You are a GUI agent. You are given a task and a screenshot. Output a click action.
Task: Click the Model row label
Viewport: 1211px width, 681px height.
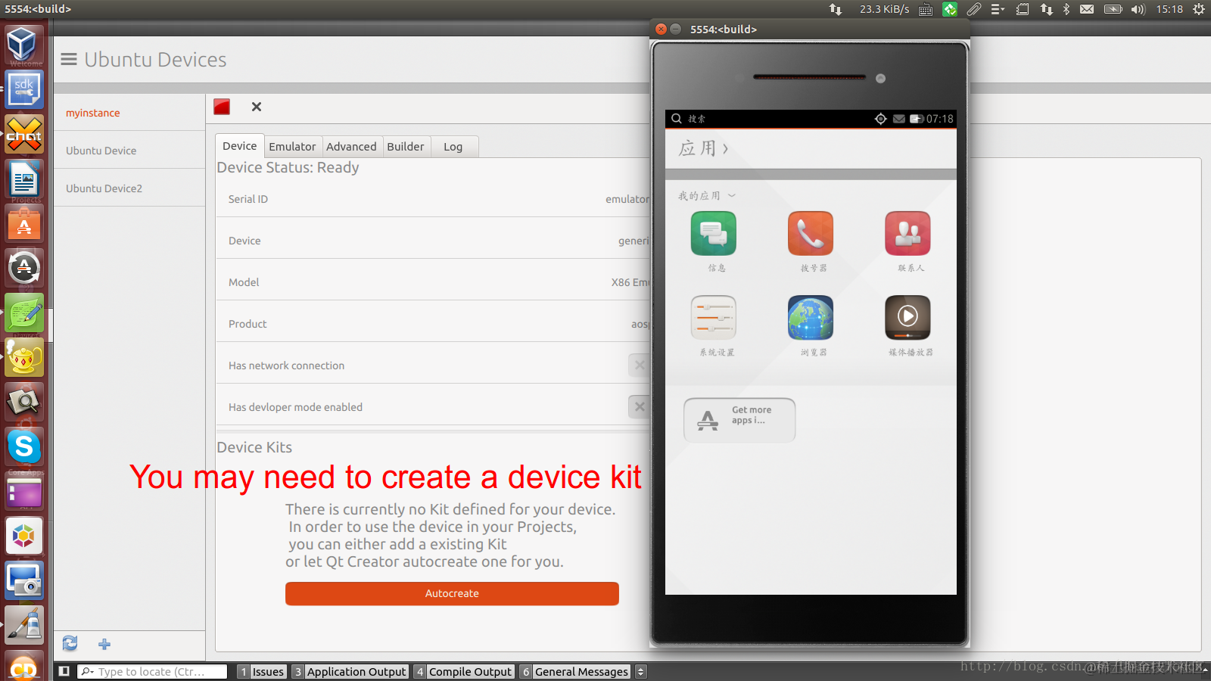(x=244, y=282)
